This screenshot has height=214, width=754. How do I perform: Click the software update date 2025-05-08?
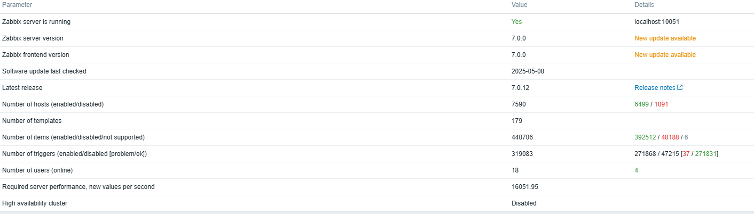(x=528, y=71)
